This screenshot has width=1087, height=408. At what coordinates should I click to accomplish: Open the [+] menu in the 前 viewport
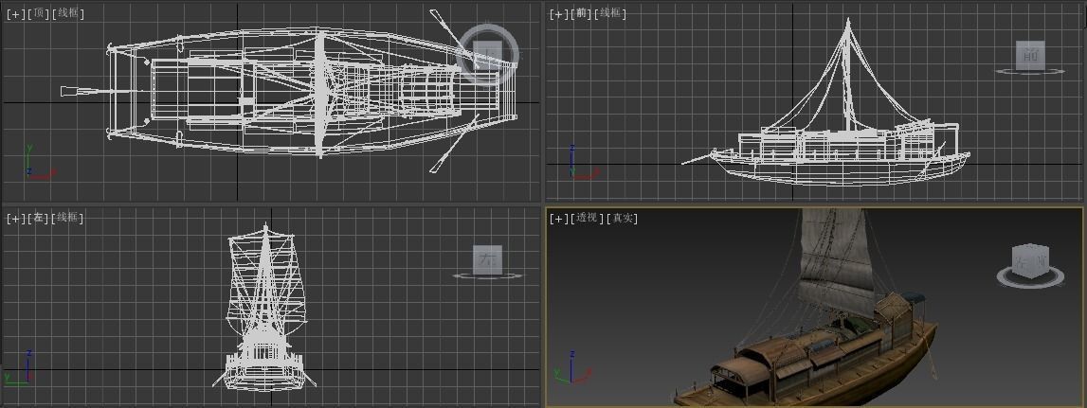pyautogui.click(x=558, y=13)
